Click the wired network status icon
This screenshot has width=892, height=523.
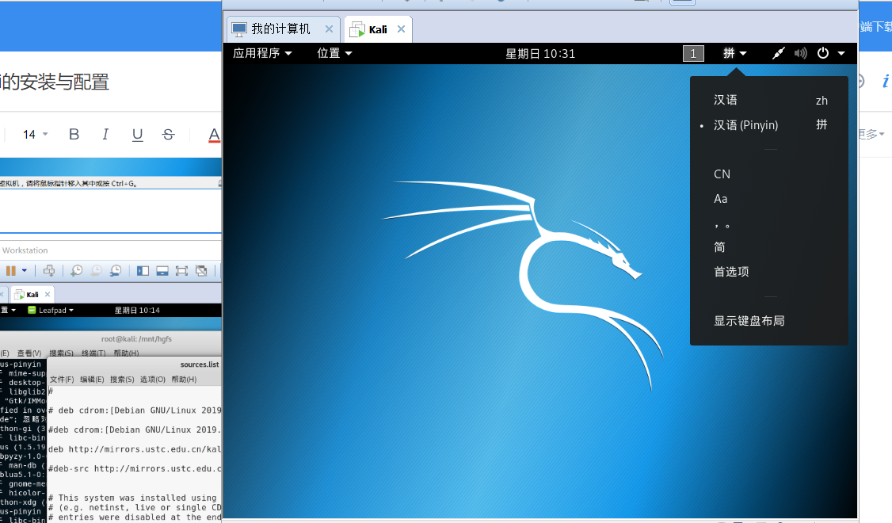[x=778, y=53]
